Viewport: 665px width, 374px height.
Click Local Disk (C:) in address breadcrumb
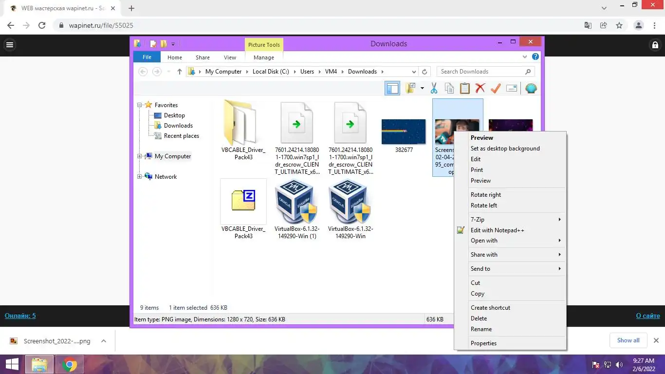pyautogui.click(x=271, y=72)
